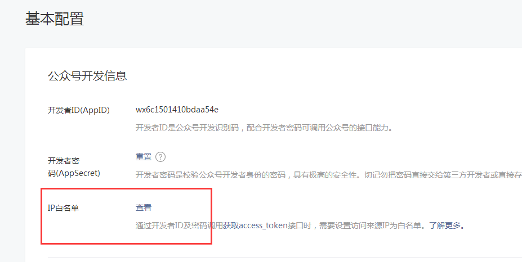Click the 公众号开发信息 section heading

(x=87, y=76)
